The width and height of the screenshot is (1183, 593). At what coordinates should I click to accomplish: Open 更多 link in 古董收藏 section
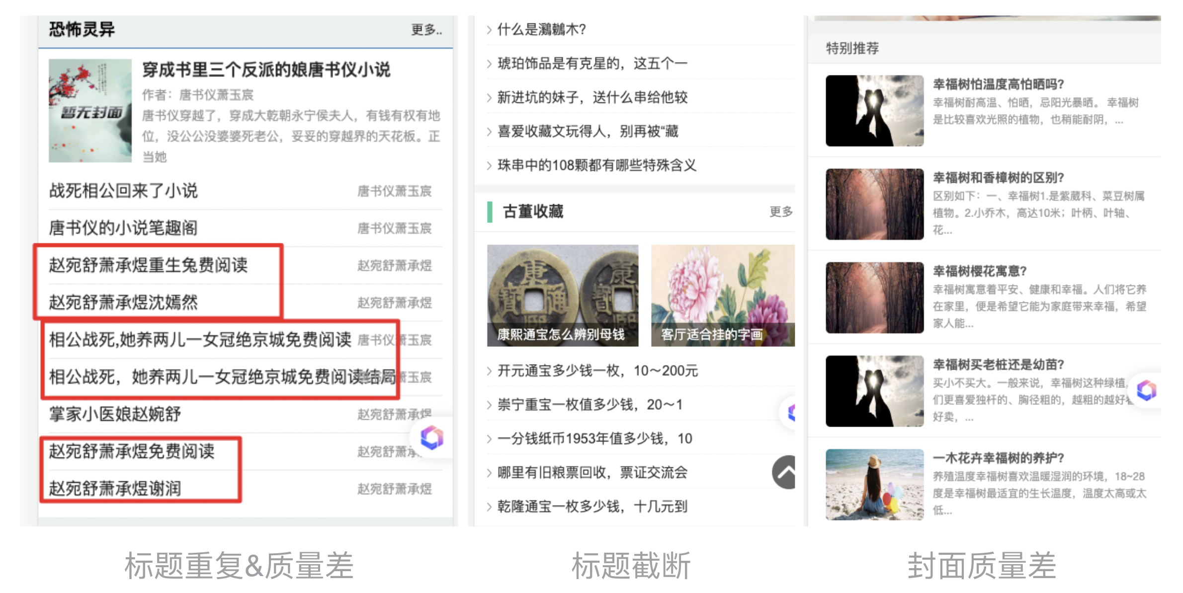[780, 212]
